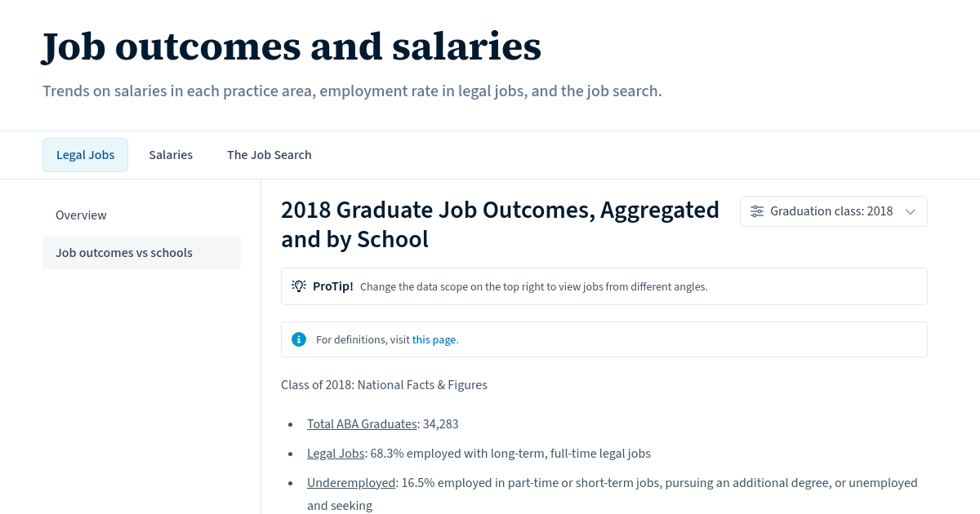Click the Total ABA Graduates term
Image resolution: width=980 pixels, height=514 pixels.
tap(362, 423)
